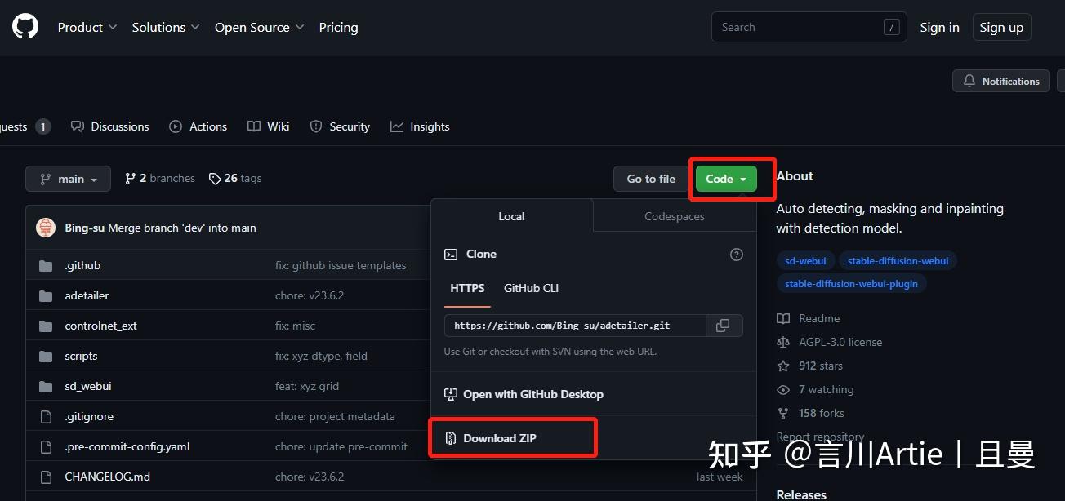Open the .pre-commit-config.yaml file
1065x501 pixels.
click(127, 446)
